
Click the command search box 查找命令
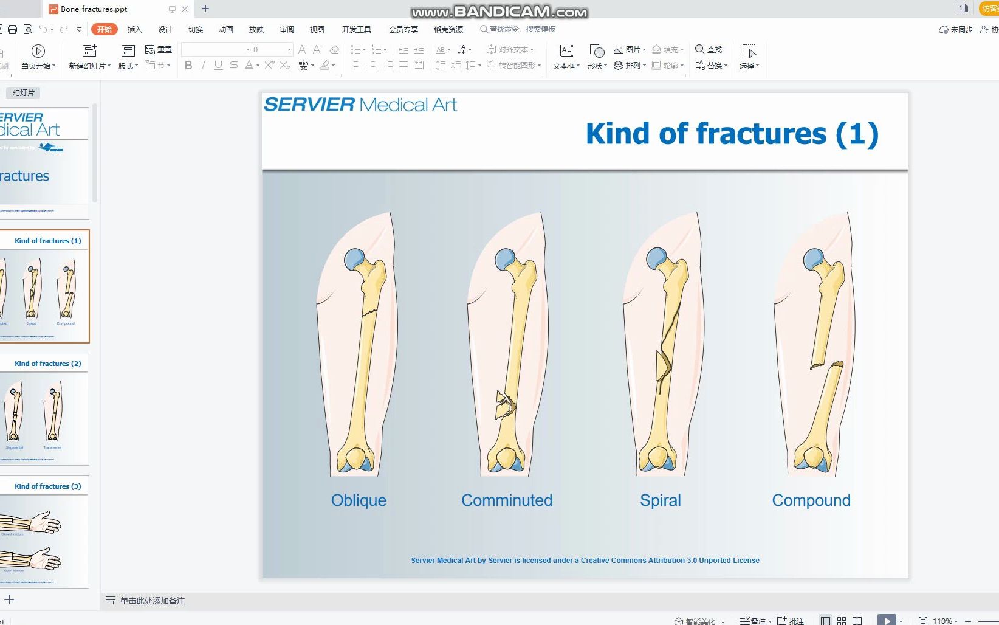click(518, 29)
